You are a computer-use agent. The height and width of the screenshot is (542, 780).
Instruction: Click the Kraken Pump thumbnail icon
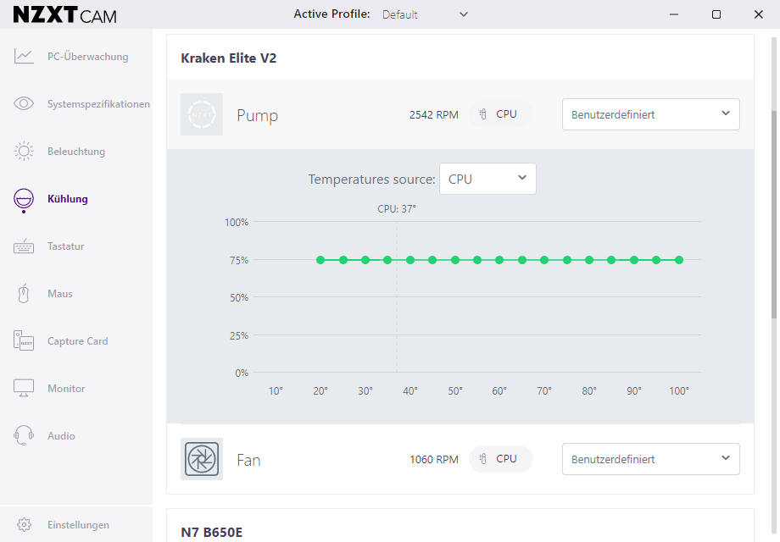click(202, 114)
